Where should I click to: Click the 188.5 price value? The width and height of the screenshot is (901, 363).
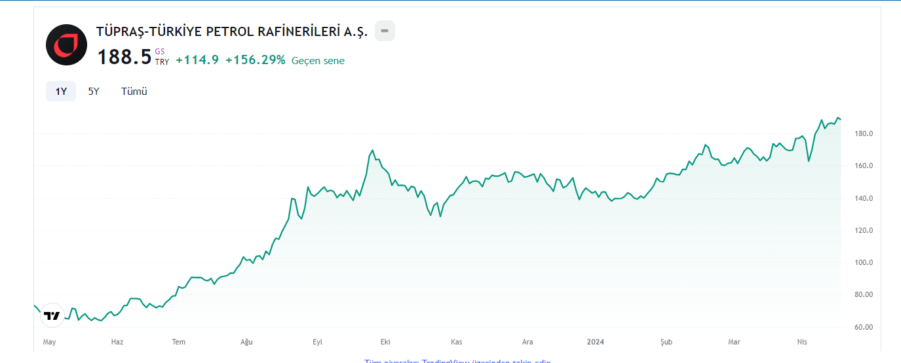(125, 58)
